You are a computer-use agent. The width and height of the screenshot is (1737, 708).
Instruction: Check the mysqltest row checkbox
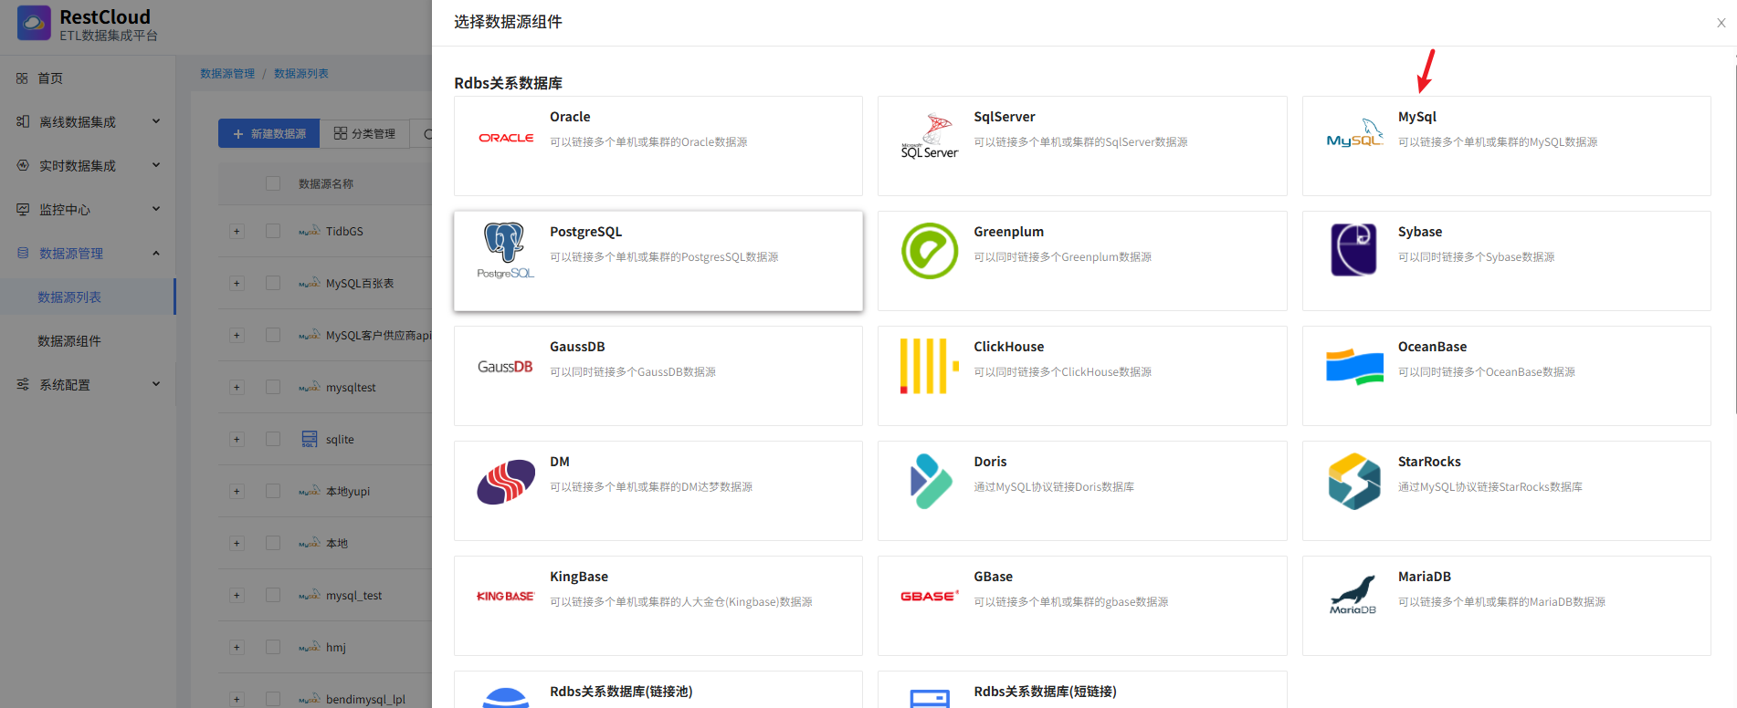[273, 387]
